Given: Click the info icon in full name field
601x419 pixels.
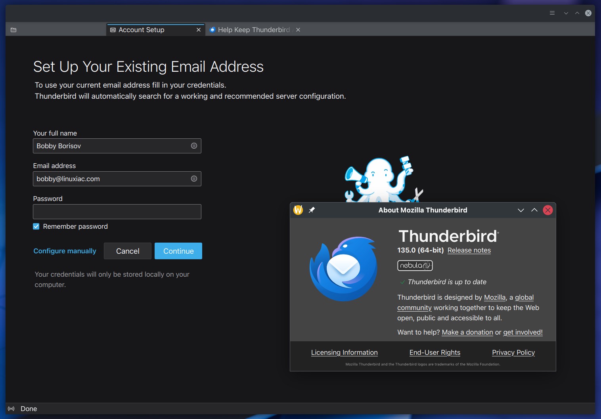Looking at the screenshot, I should (194, 146).
